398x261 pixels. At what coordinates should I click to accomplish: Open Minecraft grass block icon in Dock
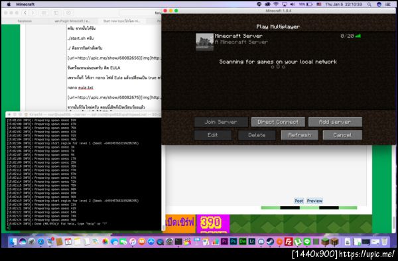[325, 242]
